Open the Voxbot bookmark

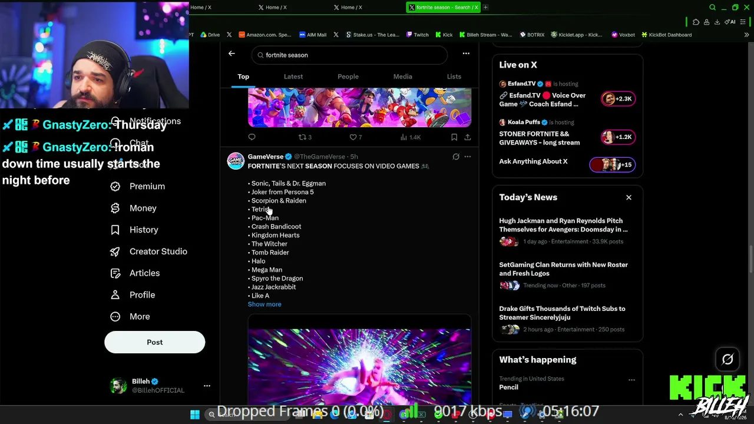(x=623, y=35)
